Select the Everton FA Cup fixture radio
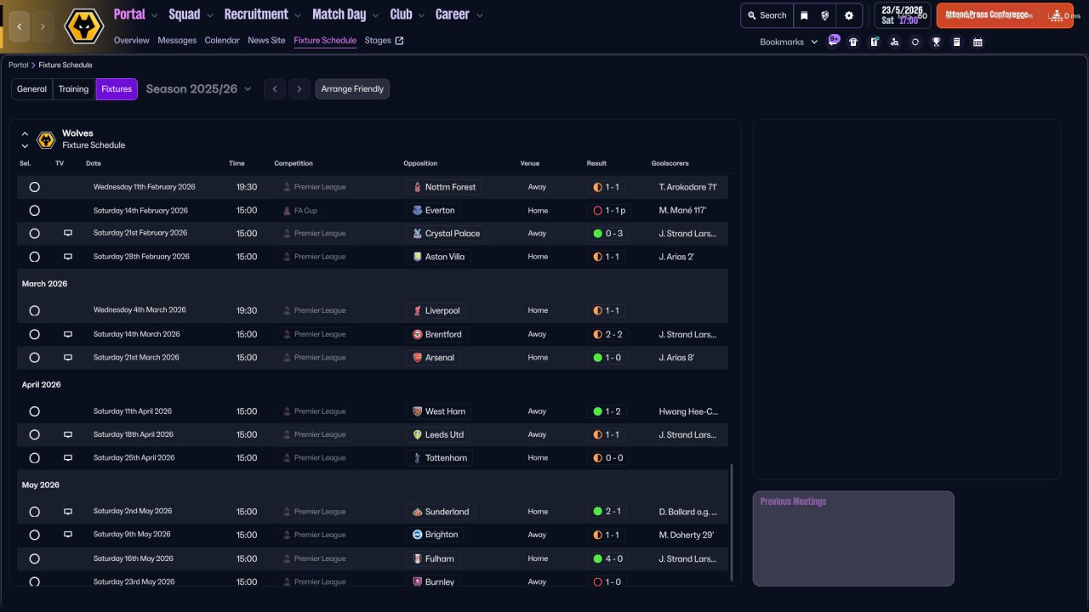1089x612 pixels. point(34,211)
